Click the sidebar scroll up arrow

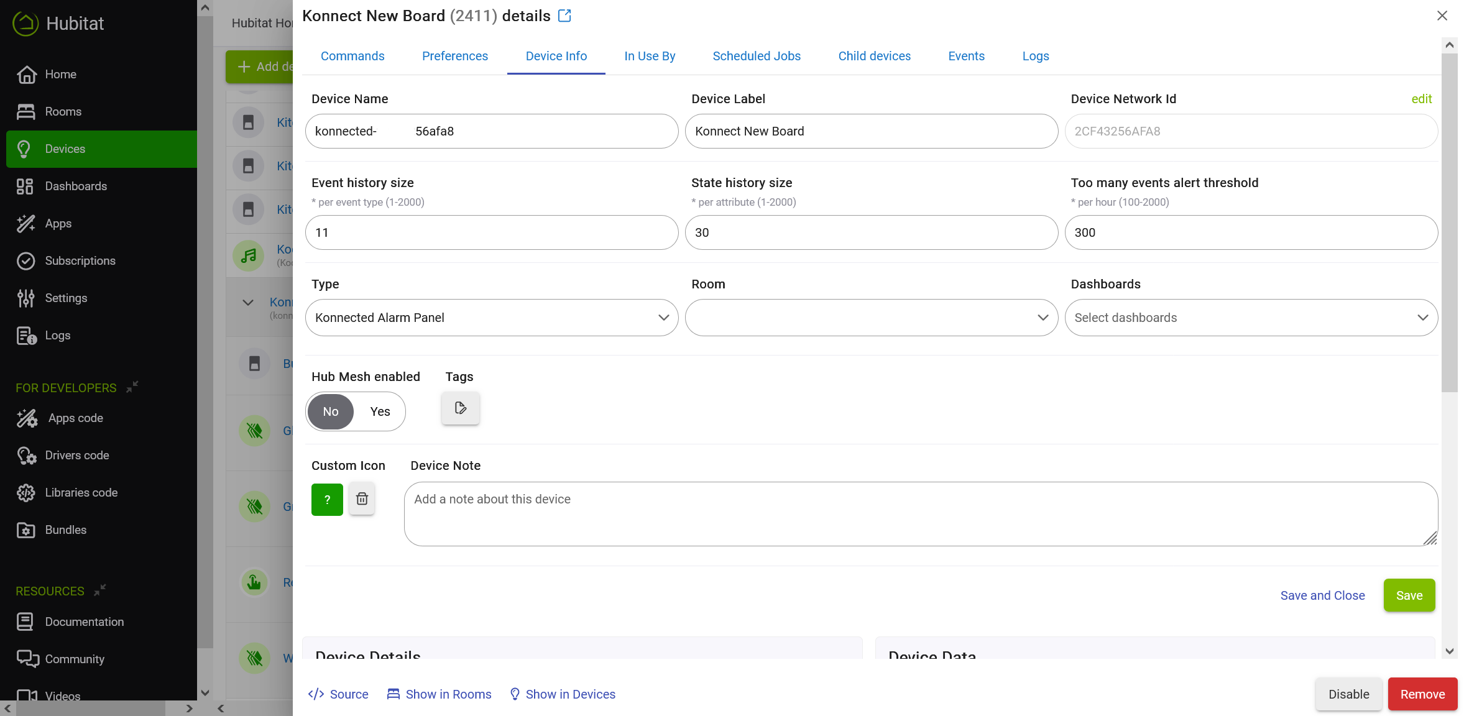click(x=205, y=7)
